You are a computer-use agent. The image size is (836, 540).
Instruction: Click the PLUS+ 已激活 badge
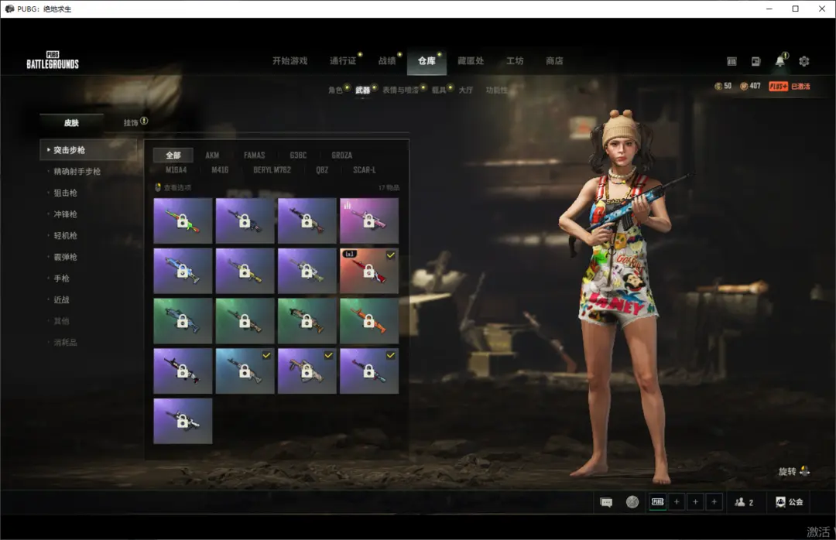[x=790, y=87]
